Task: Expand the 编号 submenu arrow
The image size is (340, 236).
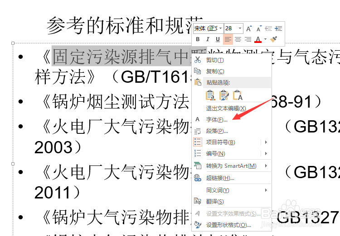Action: click(266, 154)
